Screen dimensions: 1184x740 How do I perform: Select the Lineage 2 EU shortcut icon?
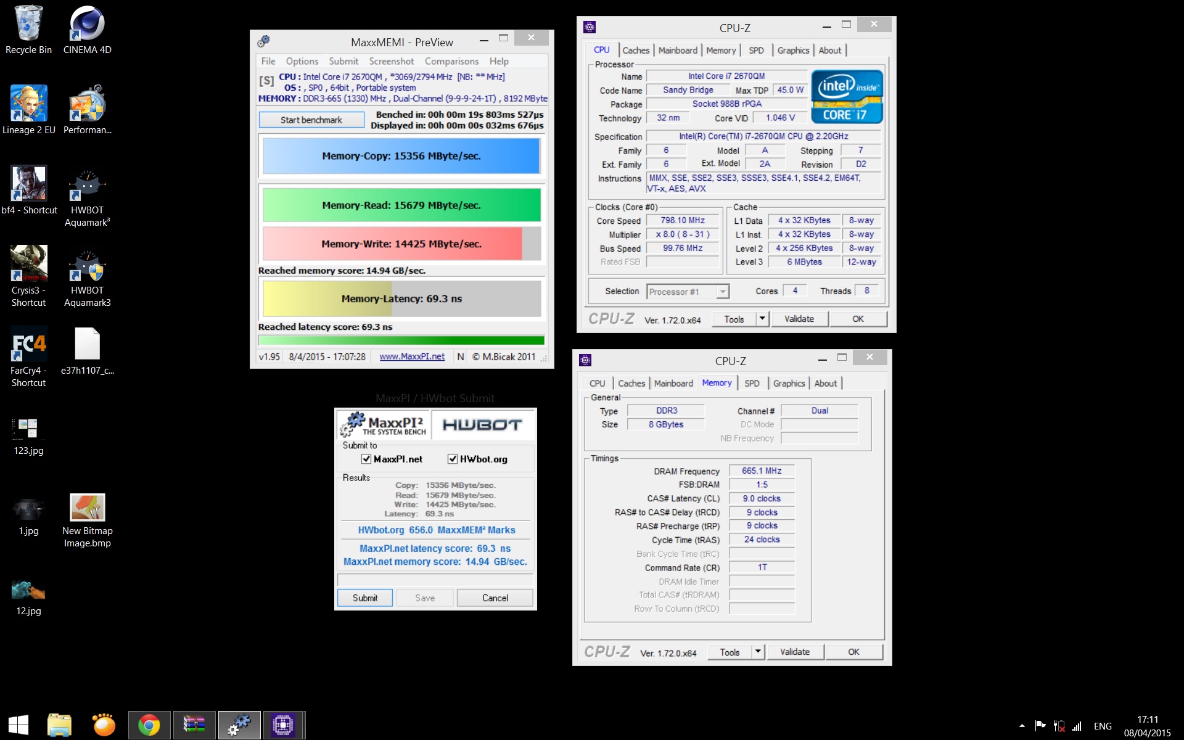[28, 103]
